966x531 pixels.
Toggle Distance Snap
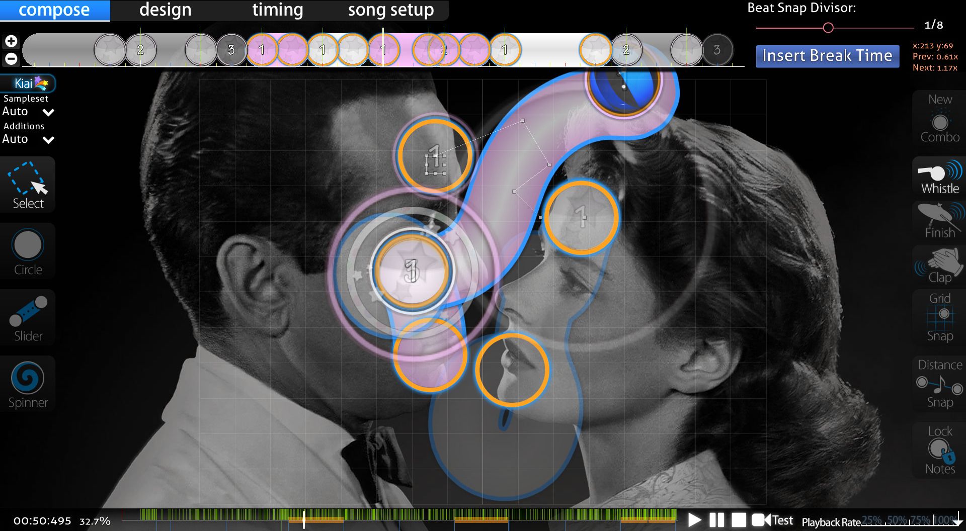coord(939,383)
